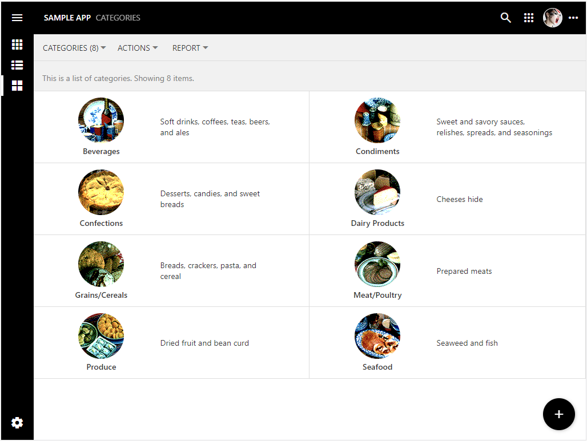Viewport: 587px width, 441px height.
Task: Click the Condiments name label
Action: point(377,152)
